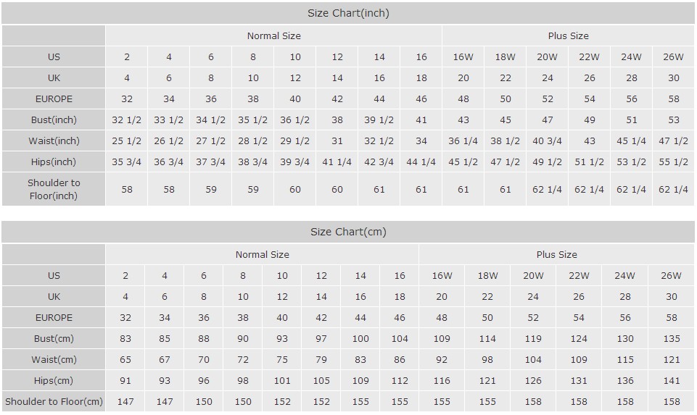Viewport: 697px width, 415px height.
Task: Select the "Hips(inch)" row label
Action: point(54,162)
